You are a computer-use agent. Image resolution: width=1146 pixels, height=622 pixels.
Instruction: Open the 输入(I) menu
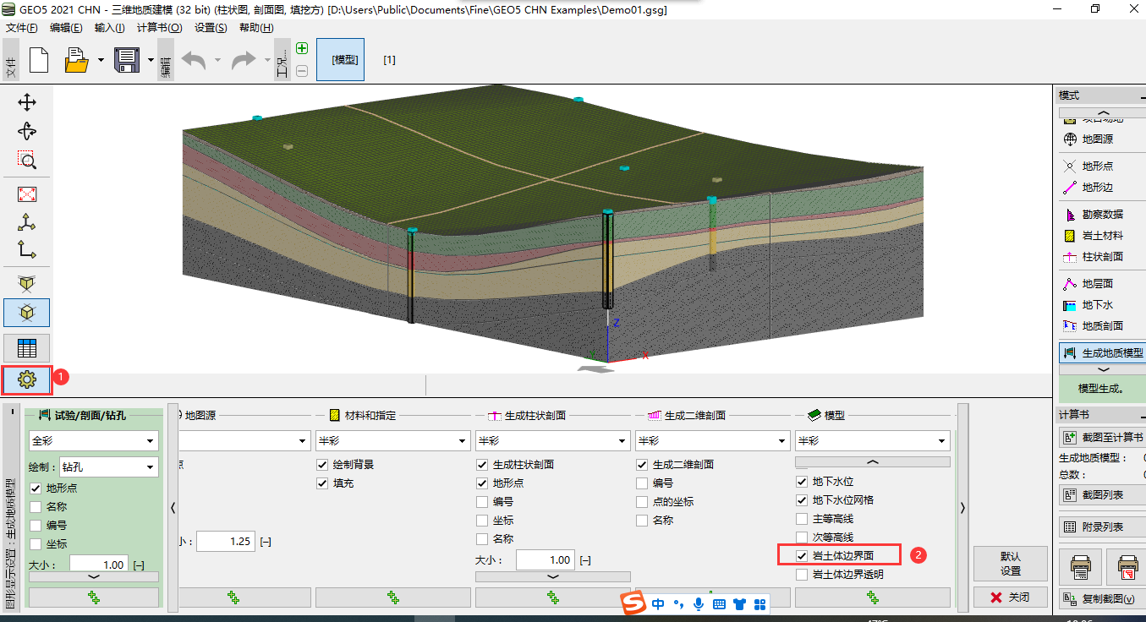pos(109,28)
